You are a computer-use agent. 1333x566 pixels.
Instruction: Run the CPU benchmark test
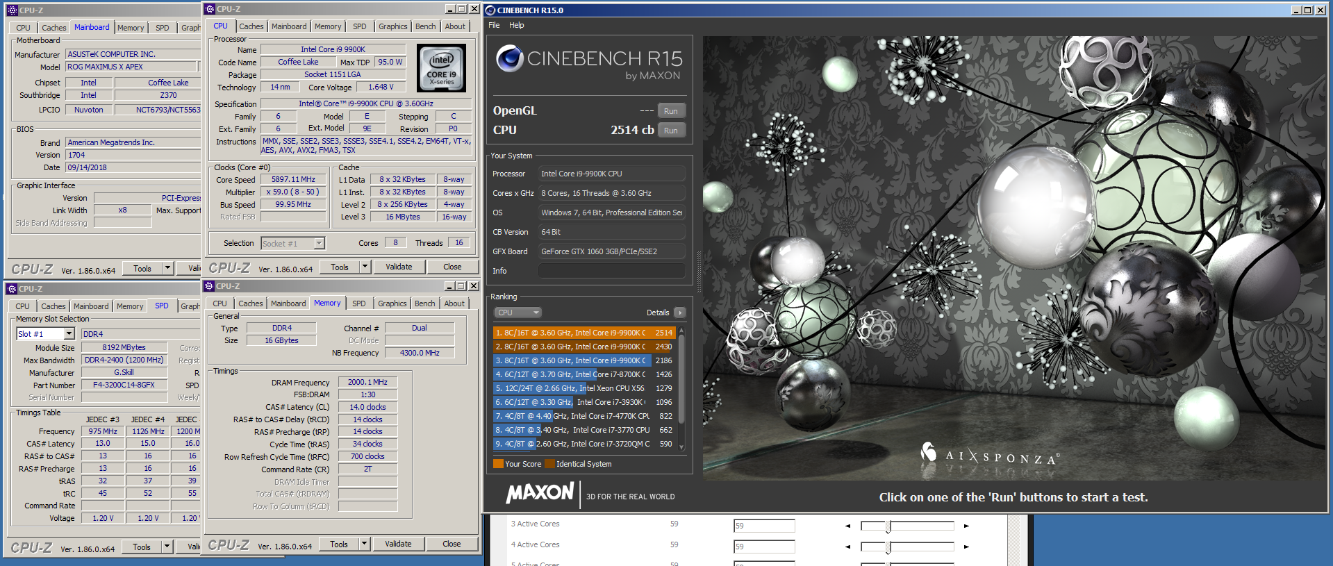tap(670, 131)
